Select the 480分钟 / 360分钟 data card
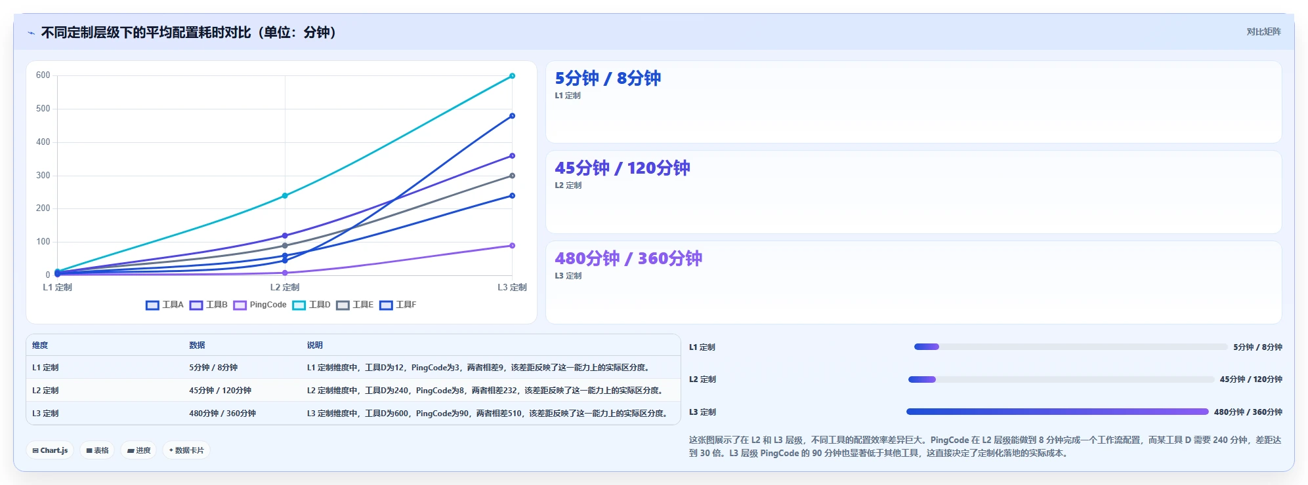Image resolution: width=1308 pixels, height=485 pixels. point(914,282)
